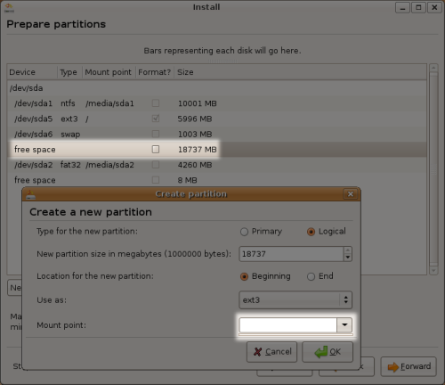Click the Ubuntu icon in Install window title bar
Image resolution: width=445 pixels, height=385 pixels.
9,7
